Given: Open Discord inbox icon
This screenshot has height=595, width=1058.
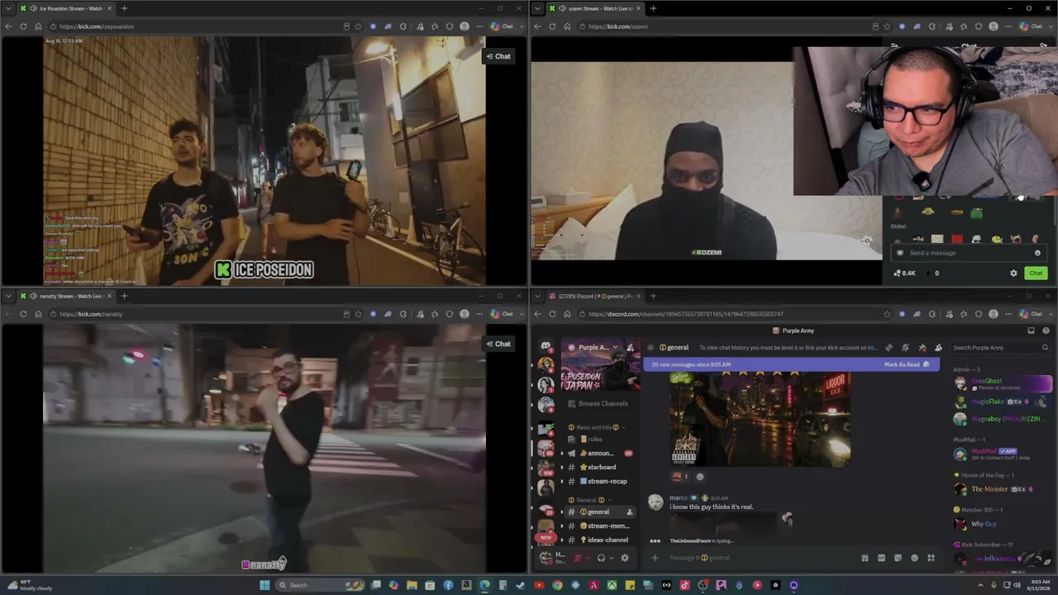Looking at the screenshot, I should tap(1031, 331).
